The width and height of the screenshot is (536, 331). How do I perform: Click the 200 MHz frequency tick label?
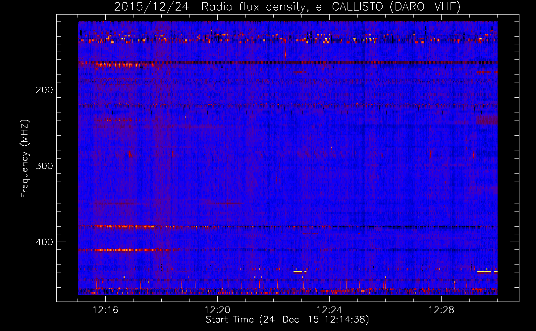44,90
